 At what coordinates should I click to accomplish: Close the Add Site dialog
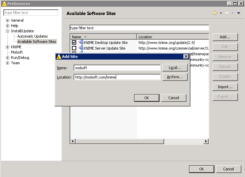click(x=186, y=57)
